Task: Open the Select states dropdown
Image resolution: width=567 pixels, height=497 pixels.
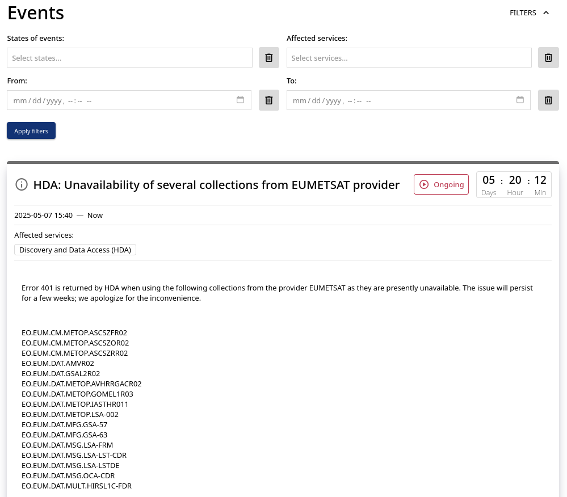Action: [x=129, y=57]
